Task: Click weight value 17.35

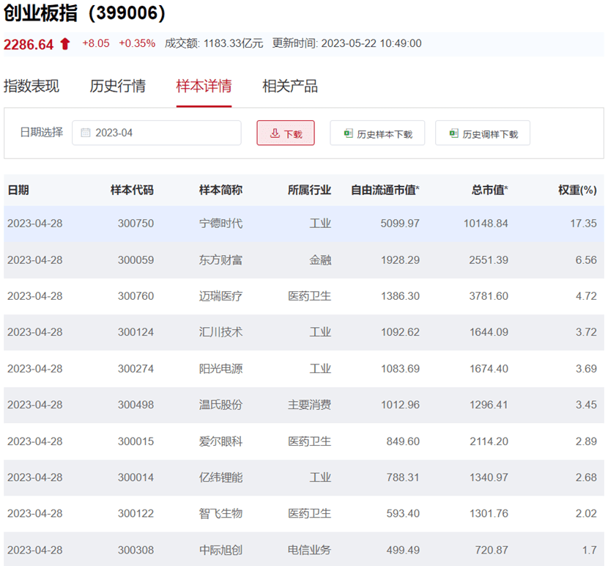Action: 583,223
